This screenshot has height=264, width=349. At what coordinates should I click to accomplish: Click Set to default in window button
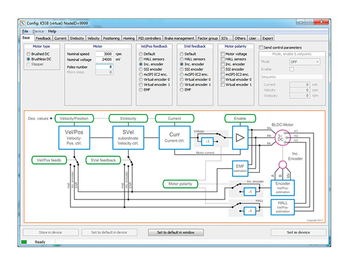click(176, 233)
